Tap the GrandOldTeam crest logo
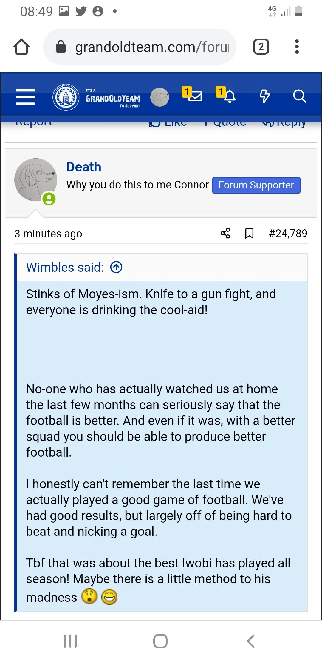The image size is (322, 663). tap(66, 97)
